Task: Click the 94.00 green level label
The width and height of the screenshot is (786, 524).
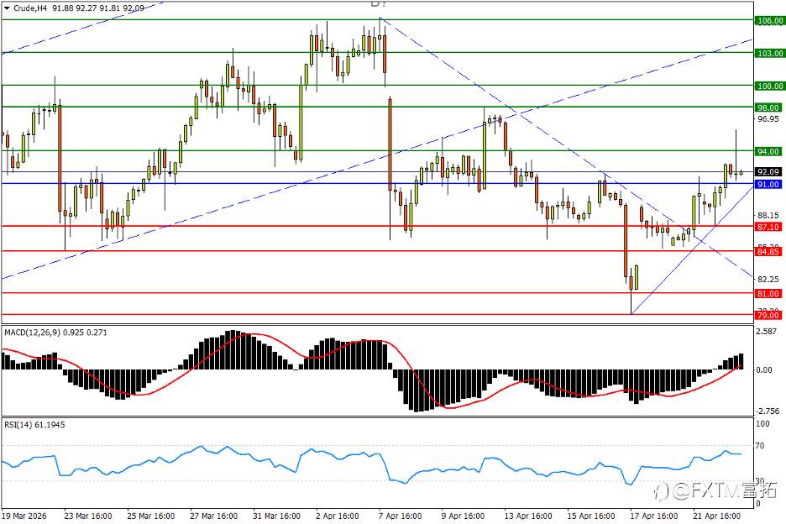Action: pyautogui.click(x=768, y=151)
